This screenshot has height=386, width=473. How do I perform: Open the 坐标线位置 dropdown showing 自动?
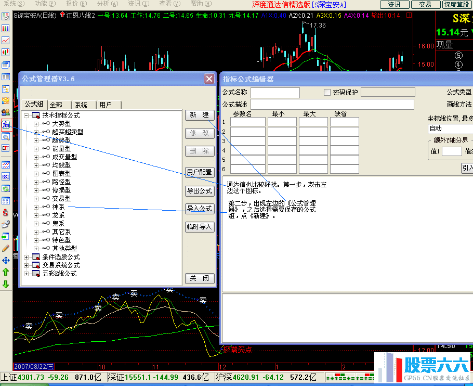pos(450,128)
